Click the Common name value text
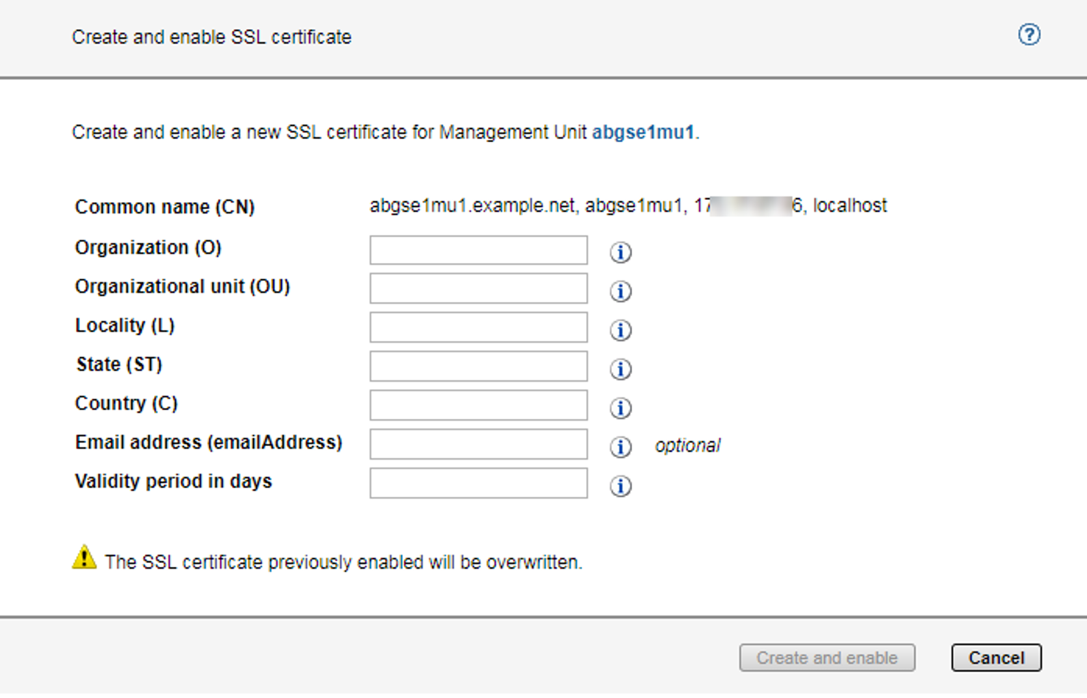 pyautogui.click(x=627, y=206)
